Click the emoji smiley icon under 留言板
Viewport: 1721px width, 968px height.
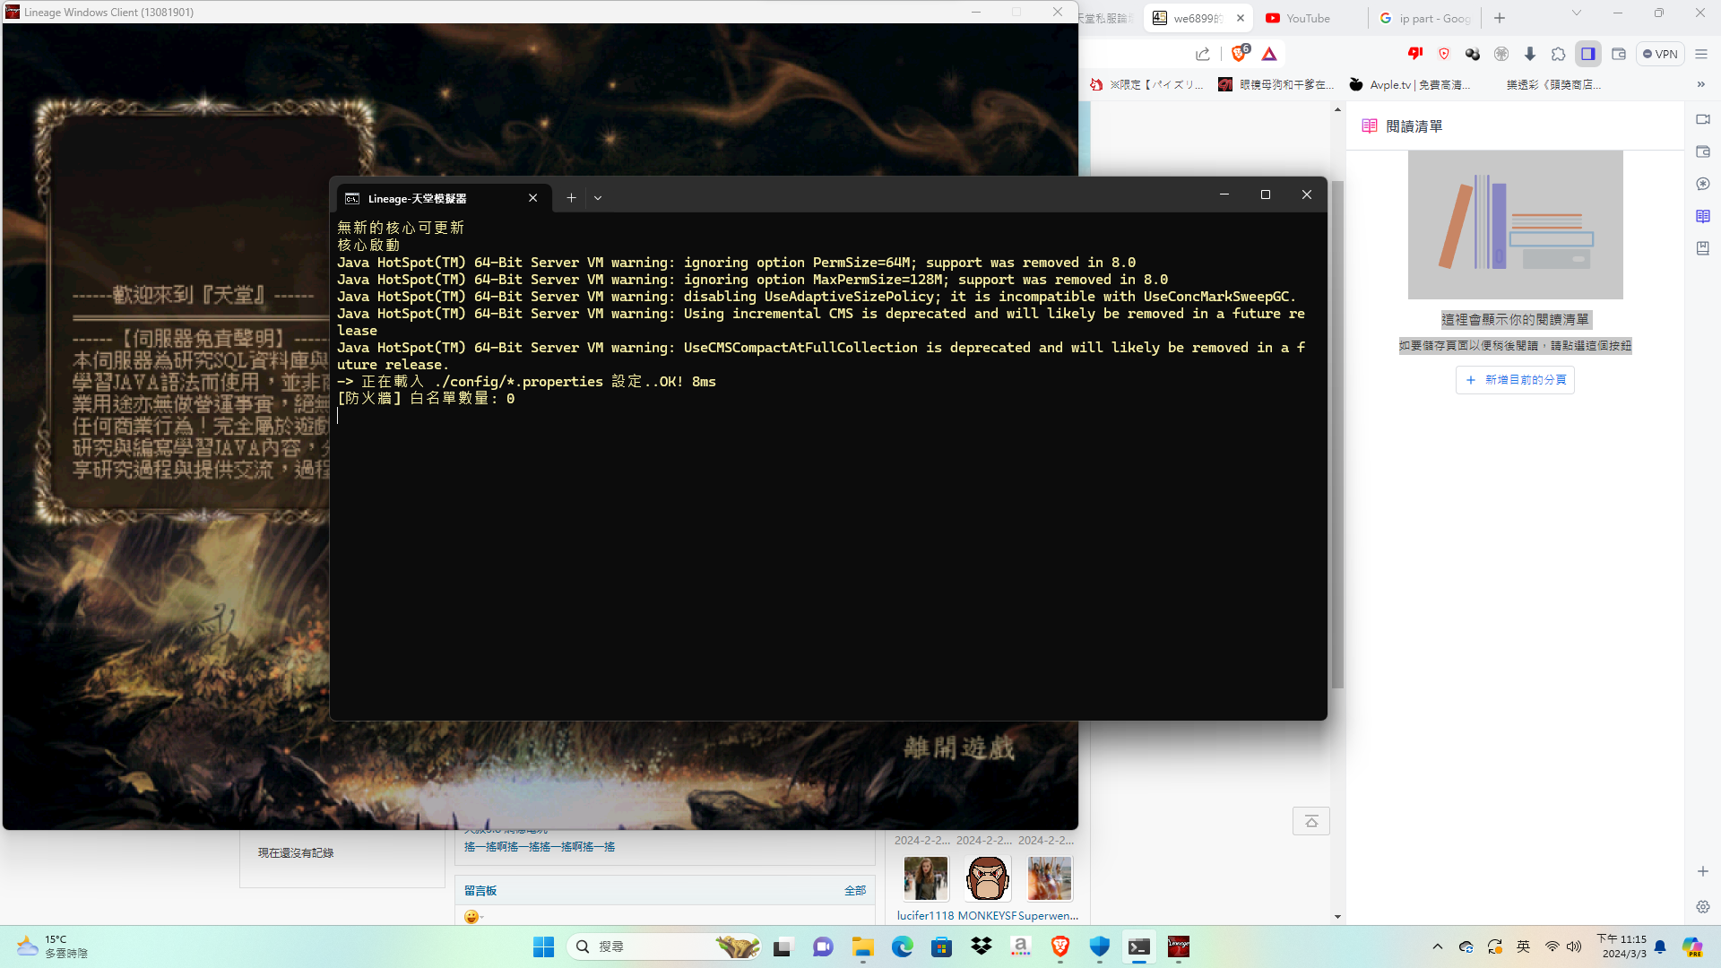(x=472, y=917)
